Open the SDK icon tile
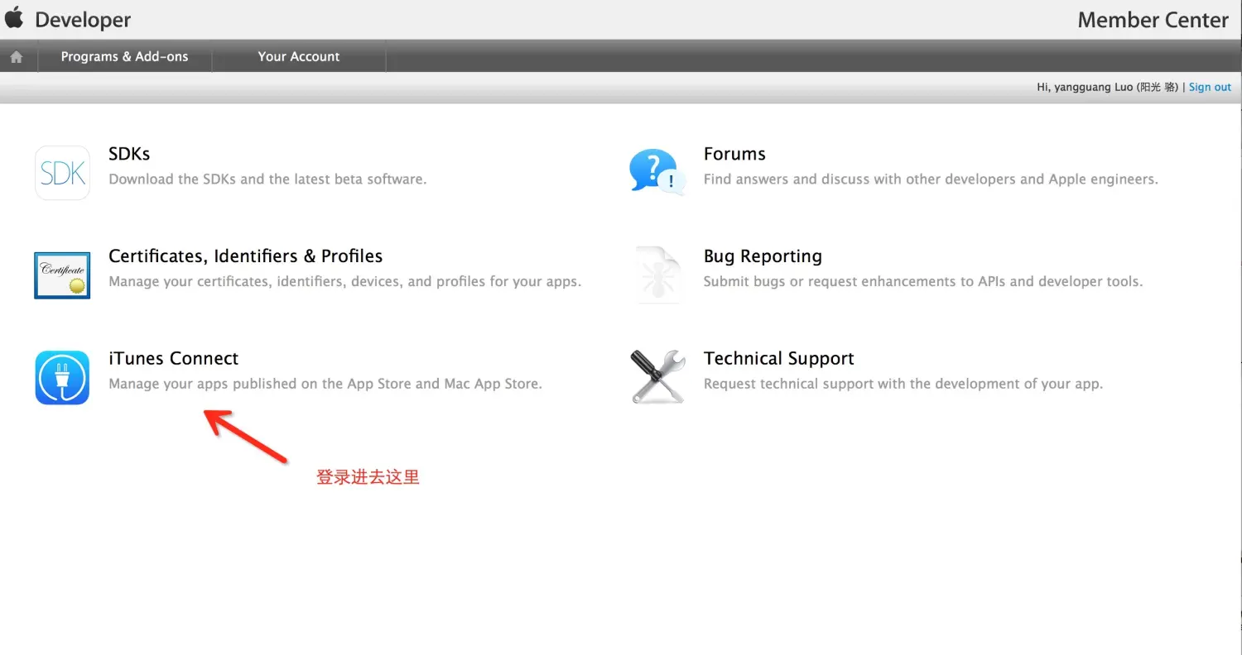The height and width of the screenshot is (655, 1242). pos(62,173)
